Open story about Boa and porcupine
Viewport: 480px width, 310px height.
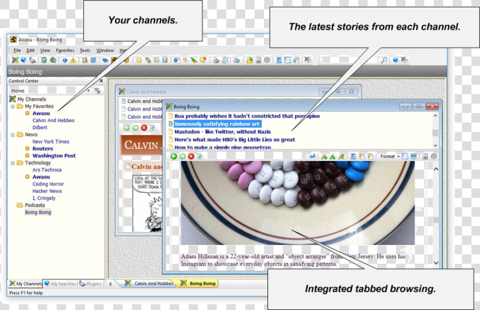pos(247,116)
